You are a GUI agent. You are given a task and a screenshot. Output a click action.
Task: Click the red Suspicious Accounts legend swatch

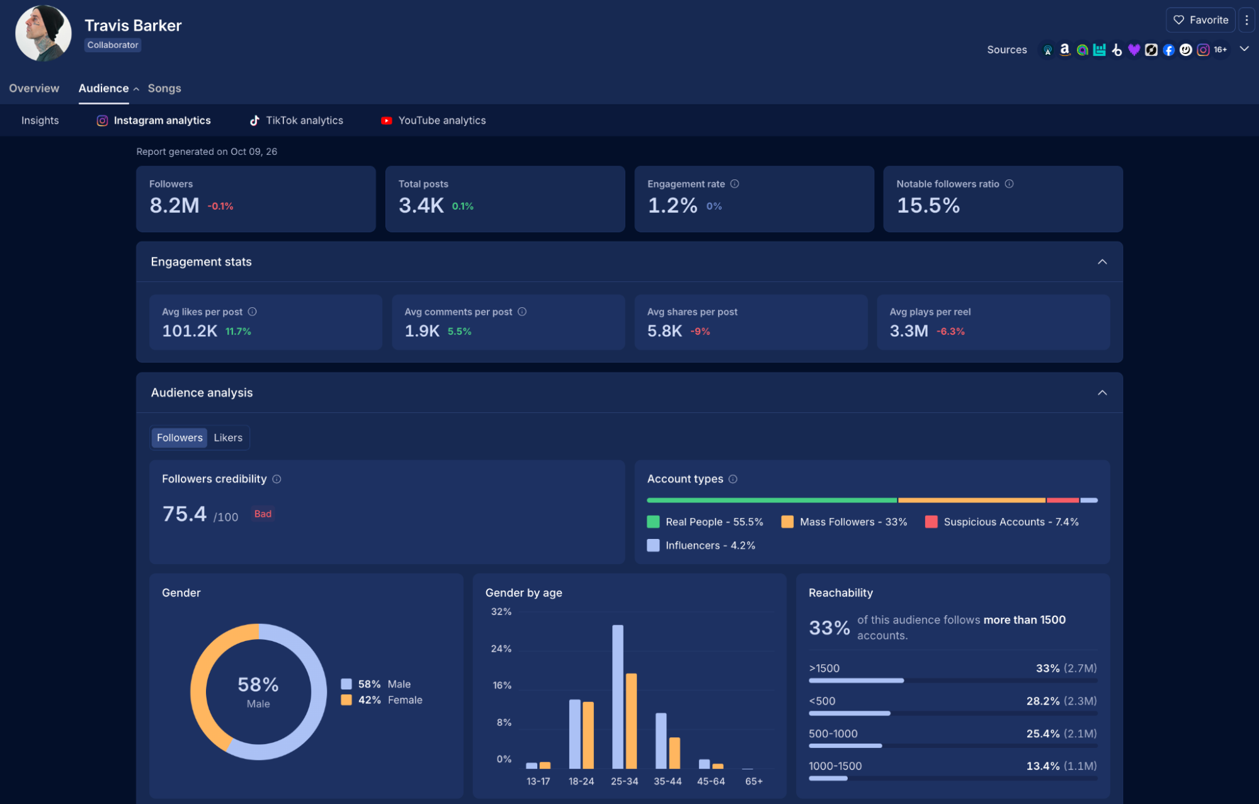pos(931,522)
